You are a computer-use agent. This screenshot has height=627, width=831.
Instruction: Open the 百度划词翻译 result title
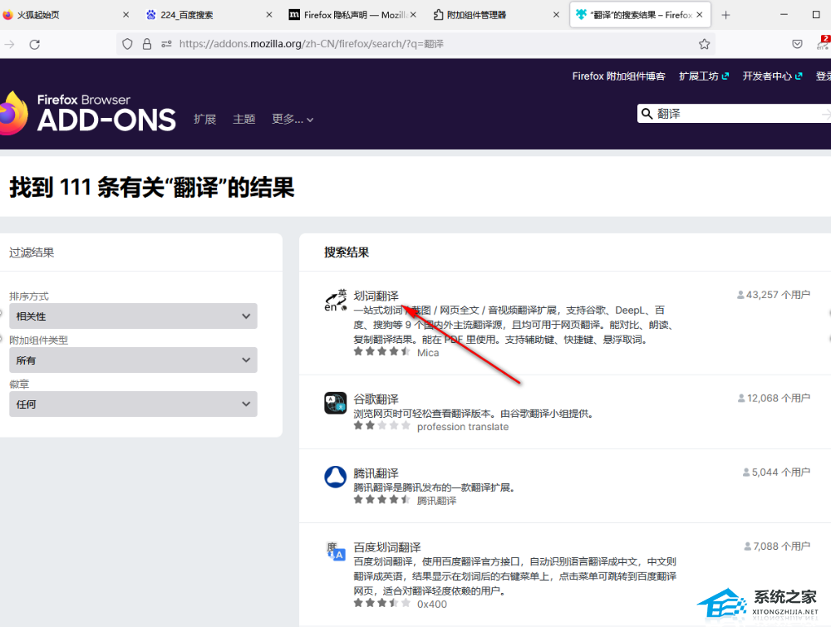pyautogui.click(x=387, y=547)
